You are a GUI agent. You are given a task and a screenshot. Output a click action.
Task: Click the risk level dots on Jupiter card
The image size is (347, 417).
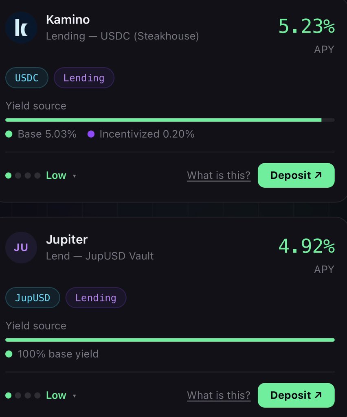tap(23, 395)
